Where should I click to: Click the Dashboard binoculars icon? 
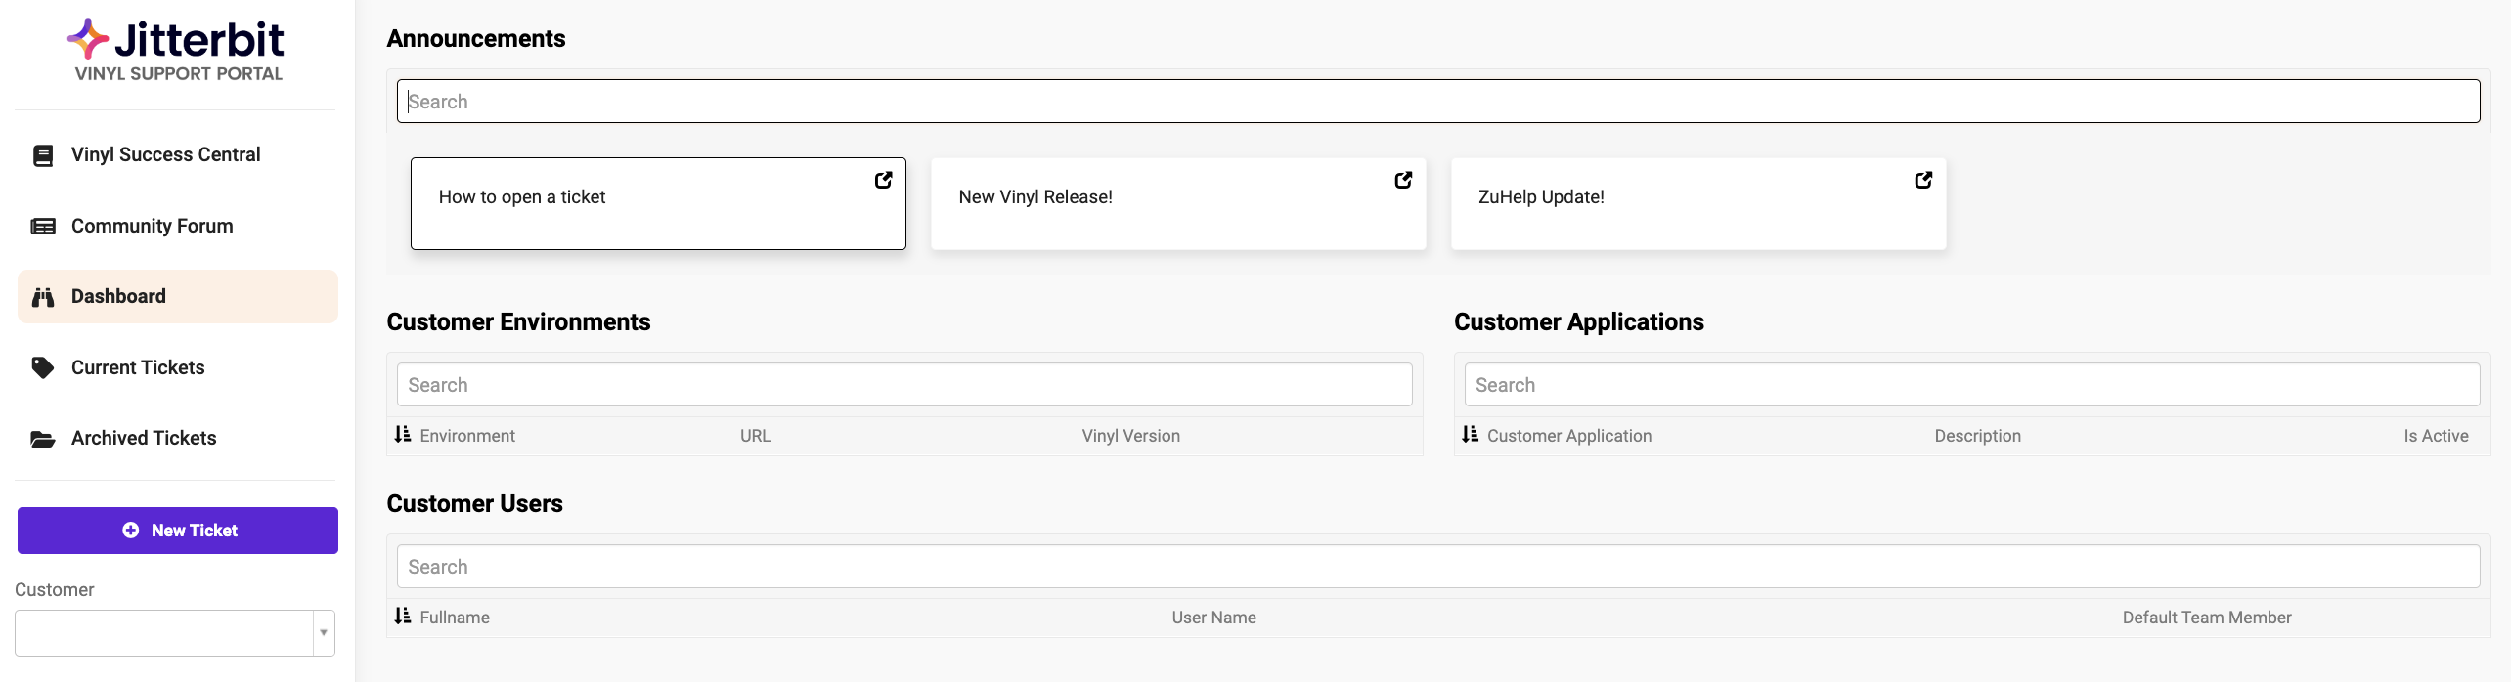[x=43, y=297]
